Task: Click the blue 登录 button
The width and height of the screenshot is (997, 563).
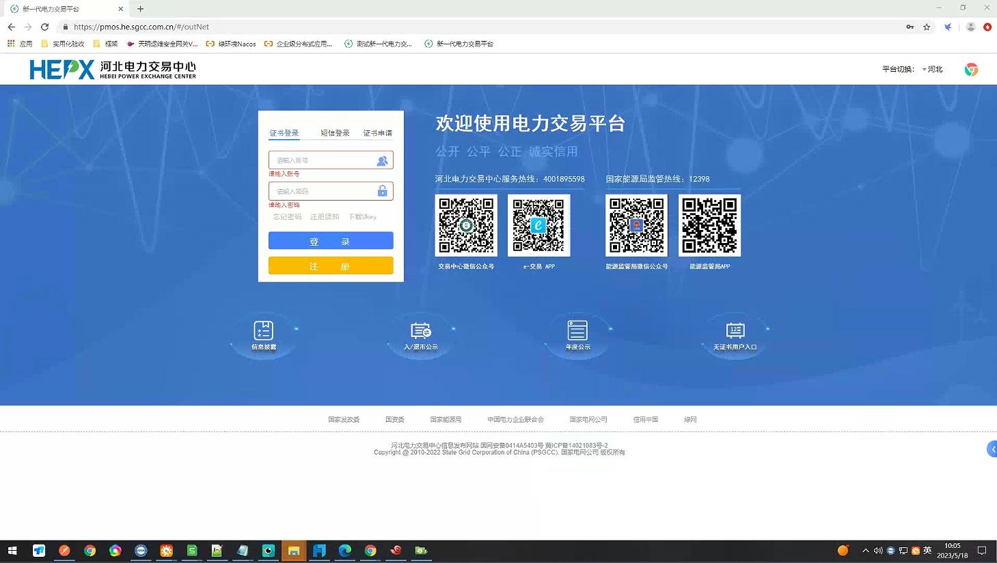Action: 331,241
